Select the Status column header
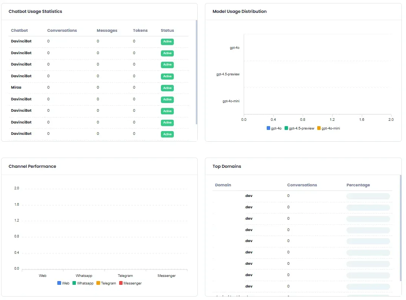This screenshot has width=406, height=300. pyautogui.click(x=167, y=30)
